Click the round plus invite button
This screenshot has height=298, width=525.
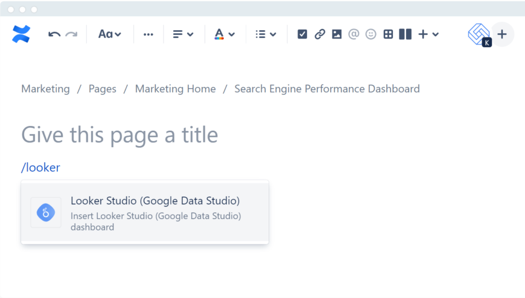501,34
